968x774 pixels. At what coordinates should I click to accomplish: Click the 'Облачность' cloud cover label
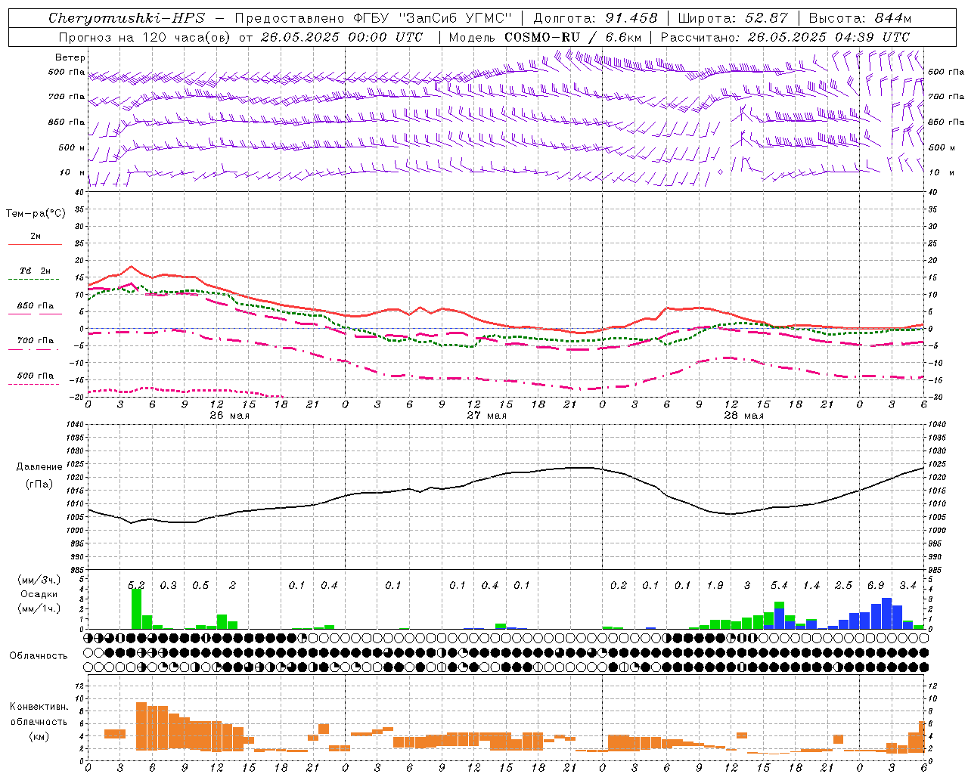coord(39,656)
